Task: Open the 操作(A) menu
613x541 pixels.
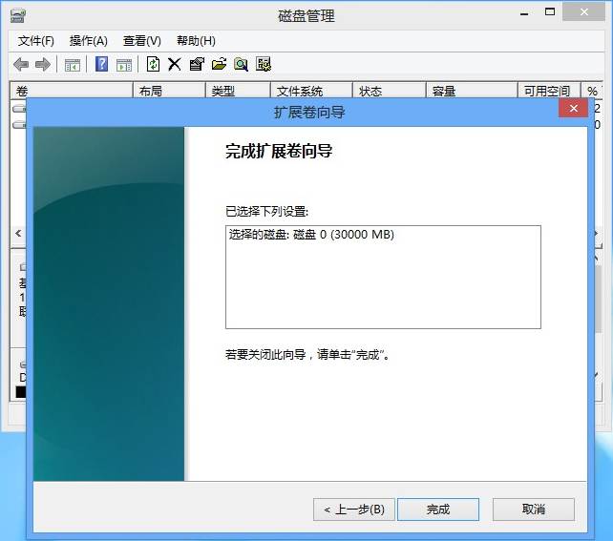Action: coord(89,41)
